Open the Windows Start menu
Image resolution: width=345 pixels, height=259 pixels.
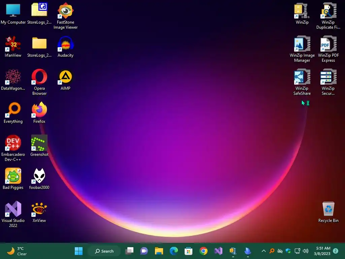(x=79, y=251)
